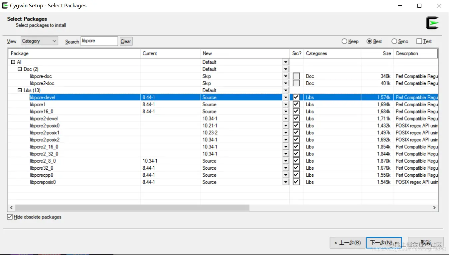Viewport: 449px width, 255px height.
Task: Open New dropdown for libpcre-devel
Action: coord(286,97)
